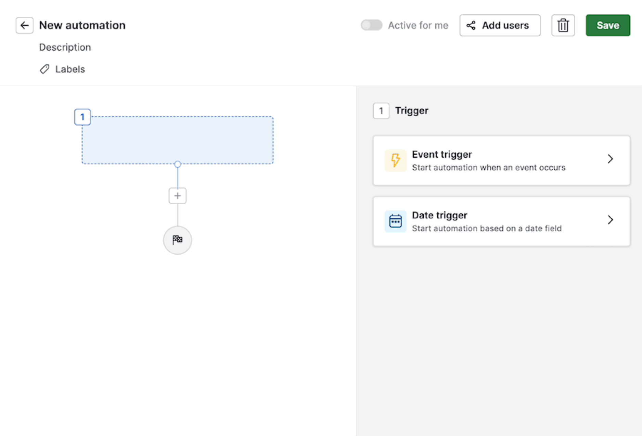Screen dimensions: 642x436
Task: Select step 1 badge on the canvas
Action: 82,117
